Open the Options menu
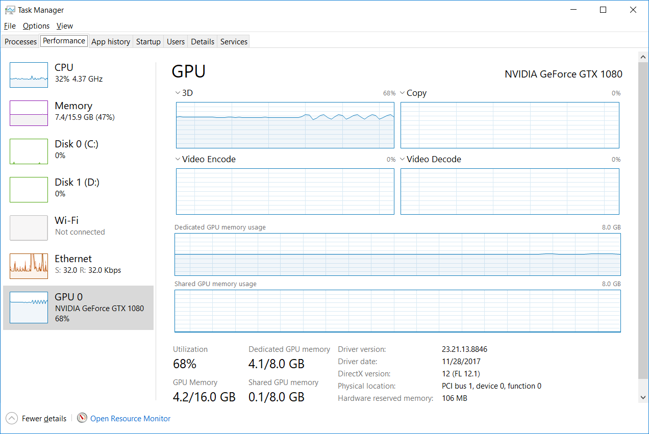The height and width of the screenshot is (434, 649). pyautogui.click(x=36, y=26)
